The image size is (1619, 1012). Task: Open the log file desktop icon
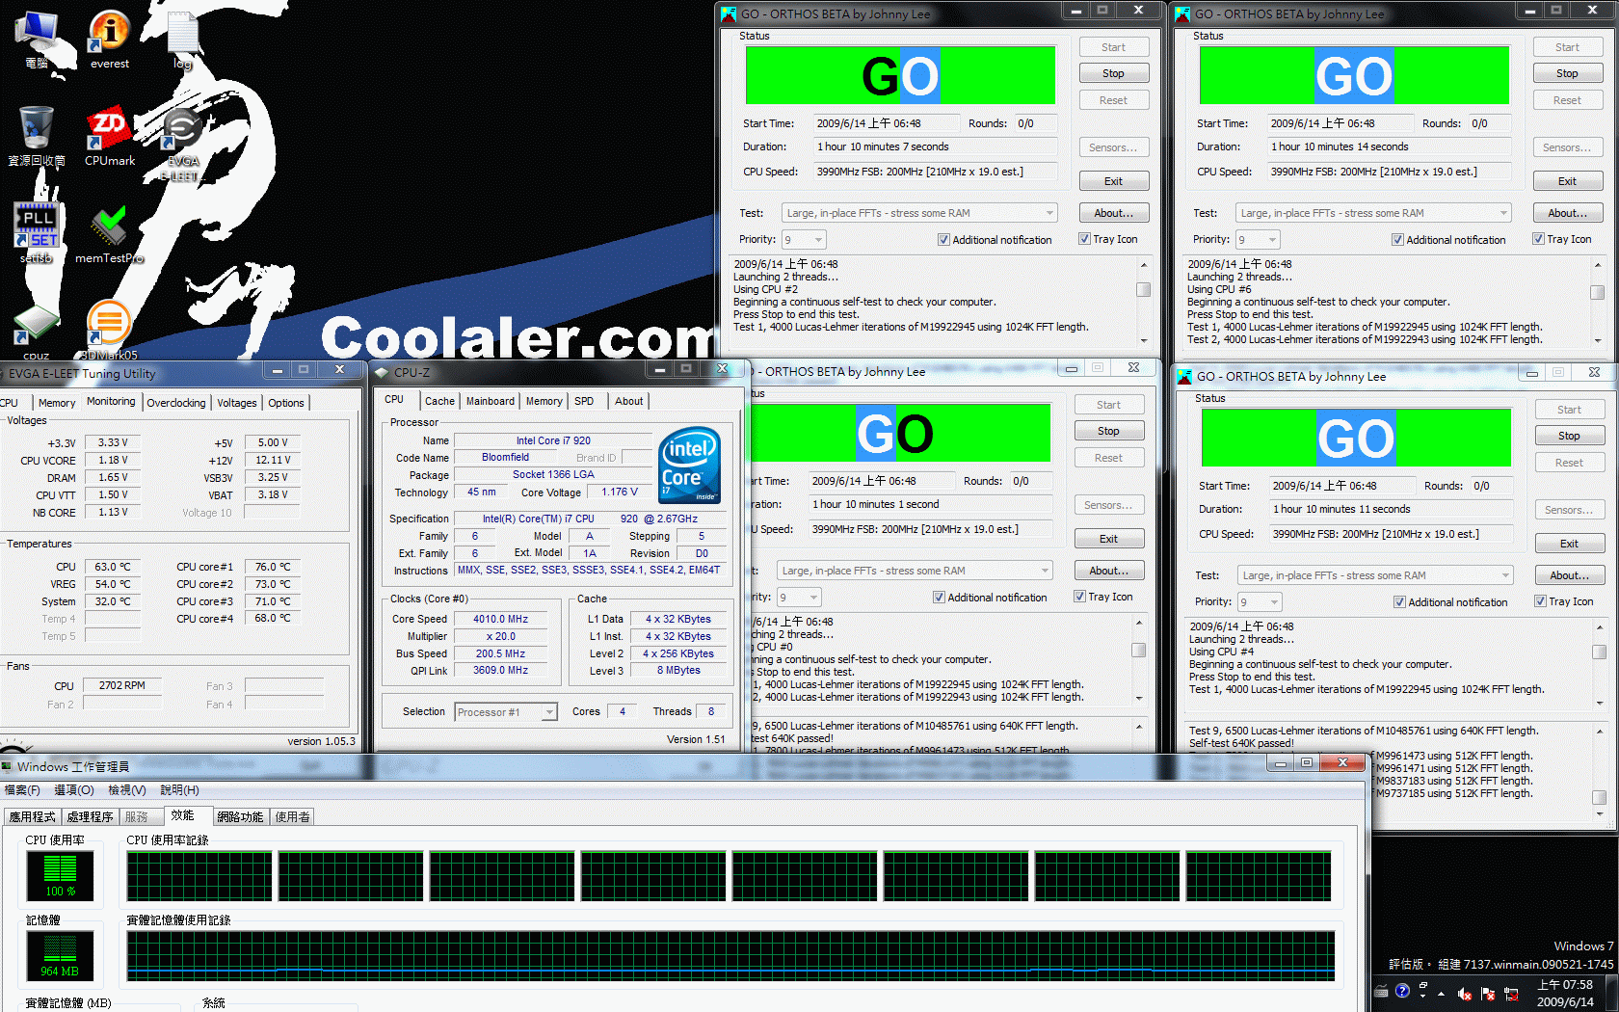coord(182,39)
